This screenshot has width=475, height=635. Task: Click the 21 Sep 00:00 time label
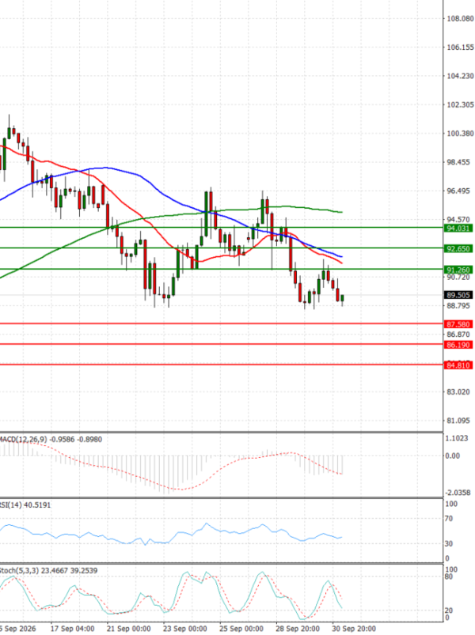click(x=129, y=629)
